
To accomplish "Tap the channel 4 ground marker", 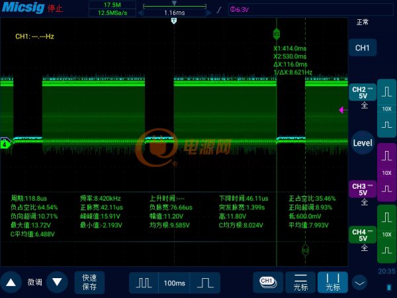I will [x=5, y=144].
